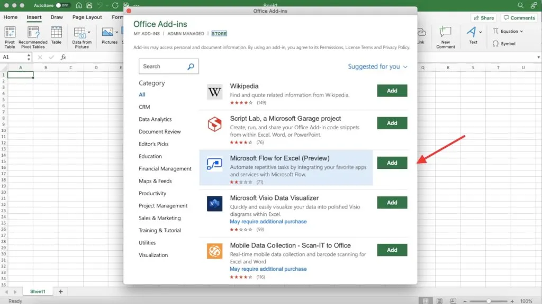Click the Scan-IT to Office icon
The height and width of the screenshot is (304, 542).
click(x=214, y=251)
